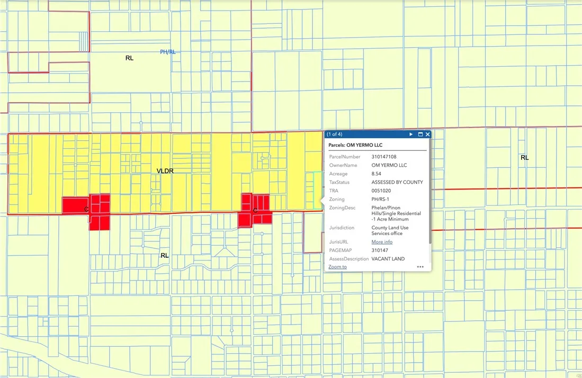Select the highlighted cyan-outlined parcel

tap(318, 190)
